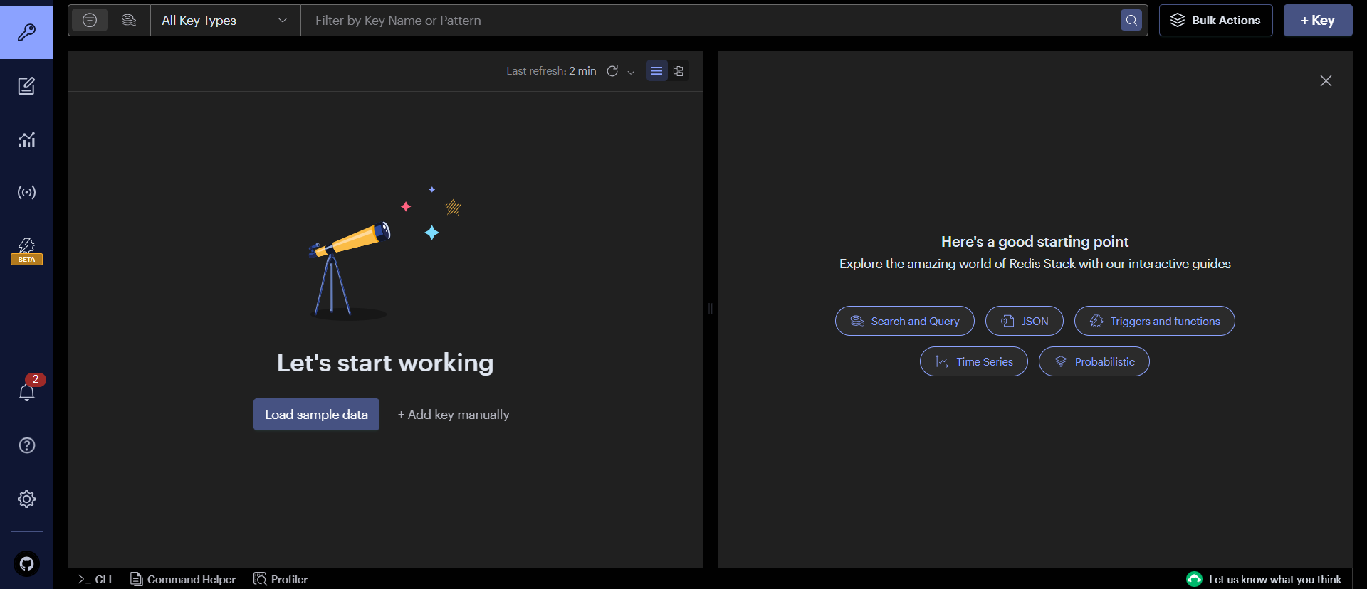
Task: Open the JSON guide
Action: point(1025,321)
